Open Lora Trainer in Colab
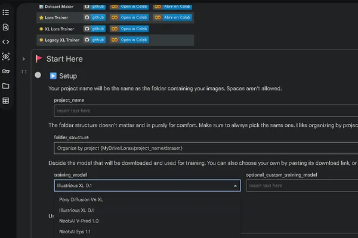Screen dimensions: 358x238 pos(129,17)
